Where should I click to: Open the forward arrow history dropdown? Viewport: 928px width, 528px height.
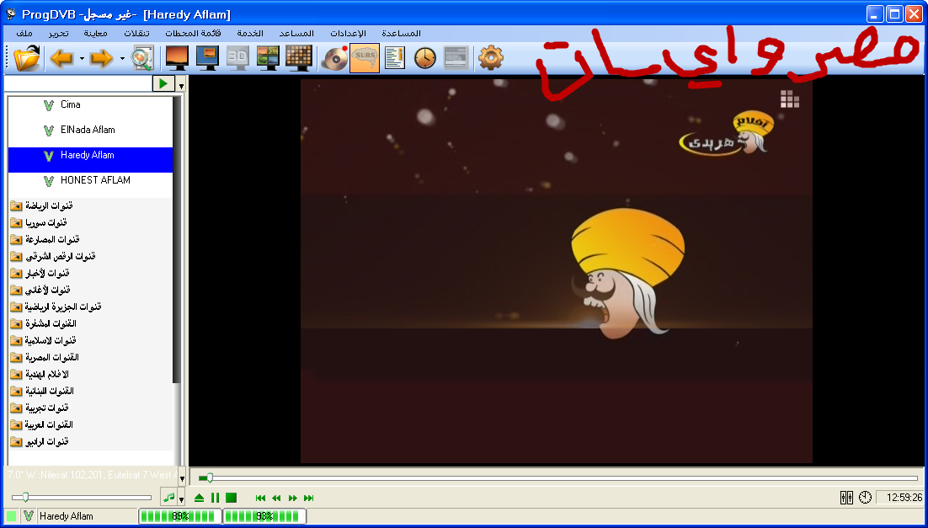(x=122, y=59)
